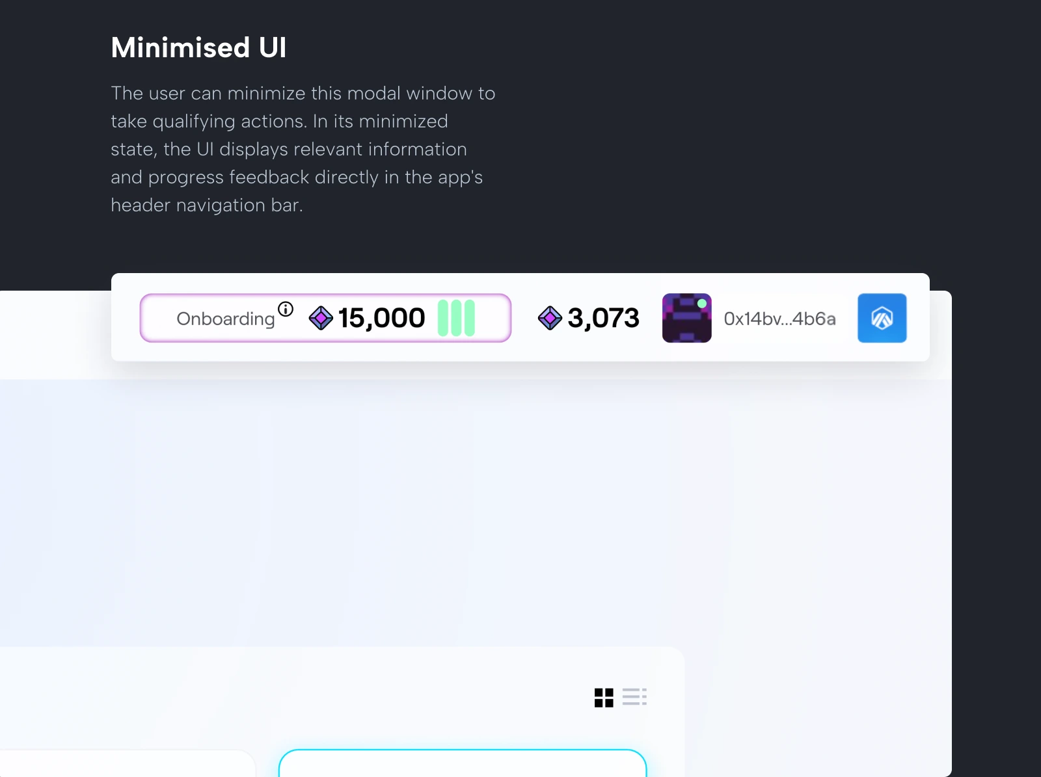Click the gem icon next to 15,000
The image size is (1041, 777).
[321, 318]
